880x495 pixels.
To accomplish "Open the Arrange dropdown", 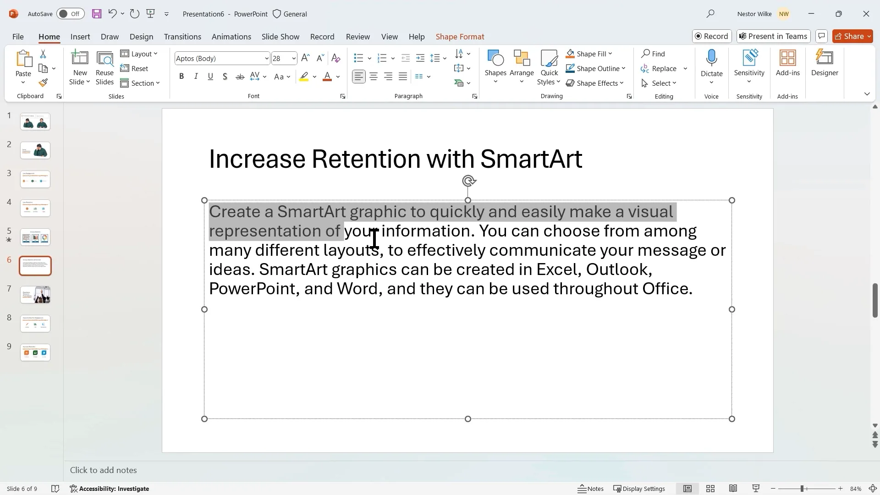I will [x=522, y=67].
